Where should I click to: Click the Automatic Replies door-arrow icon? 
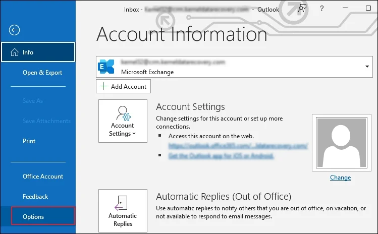tap(121, 203)
